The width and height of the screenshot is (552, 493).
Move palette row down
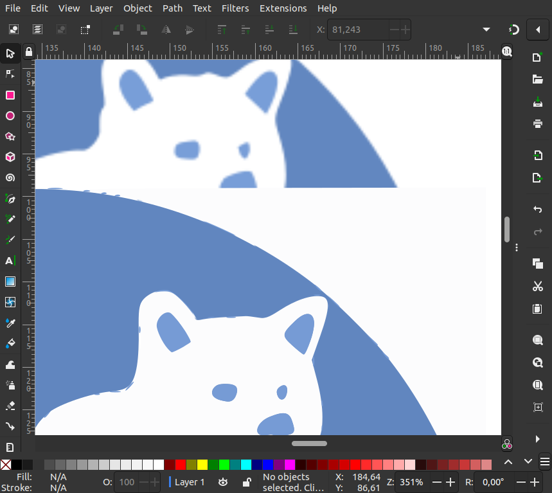528,462
